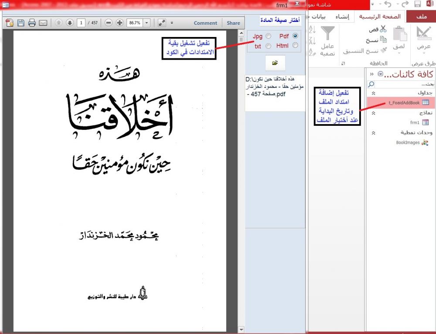Image resolution: width=436 pixels, height=334 pixels.
Task: Remove sort with the A/Z eraser icon
Action: point(312,52)
